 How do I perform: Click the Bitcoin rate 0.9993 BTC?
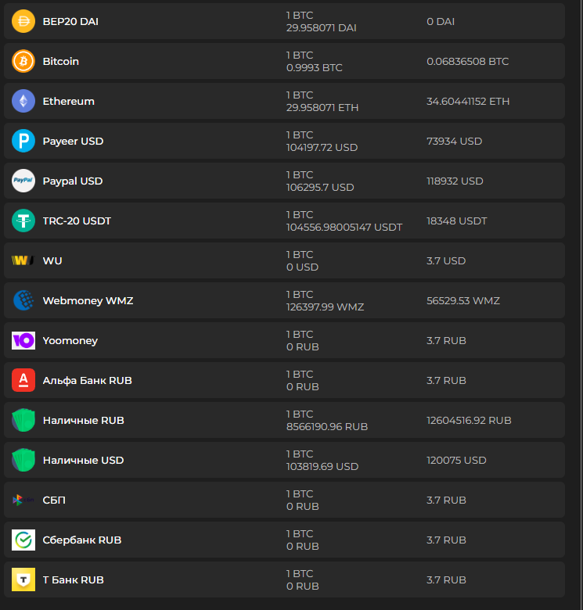(315, 68)
